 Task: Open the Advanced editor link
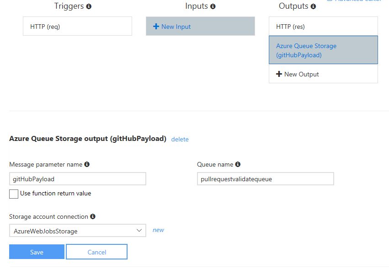coord(354,1)
